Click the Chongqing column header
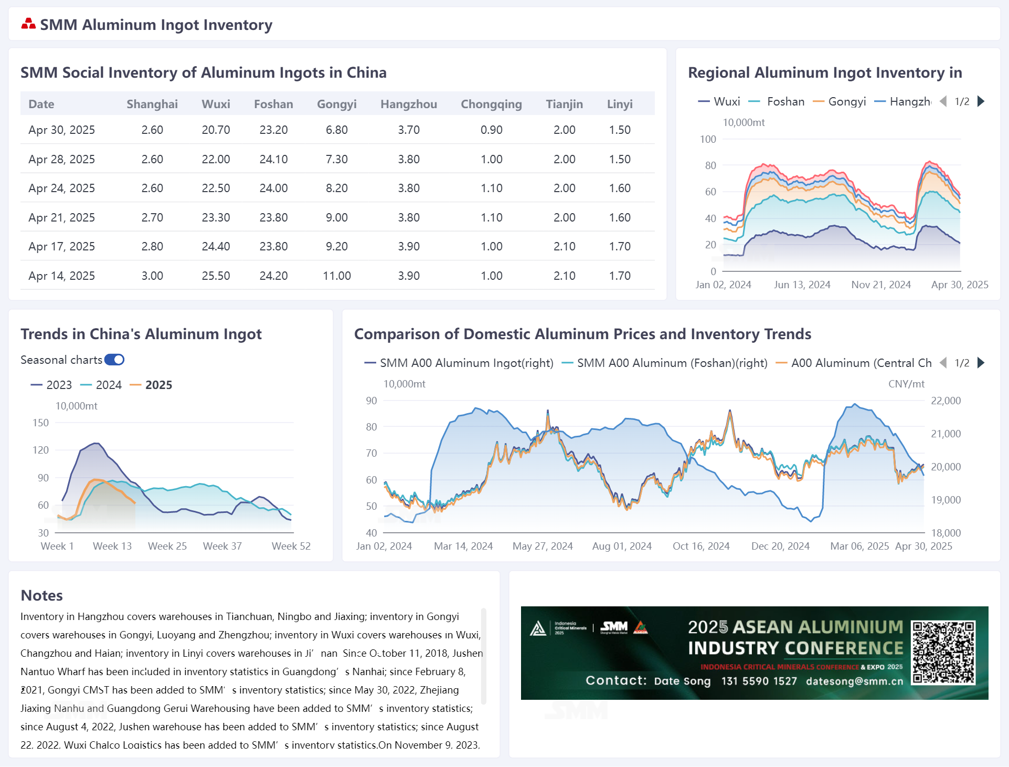 (491, 104)
